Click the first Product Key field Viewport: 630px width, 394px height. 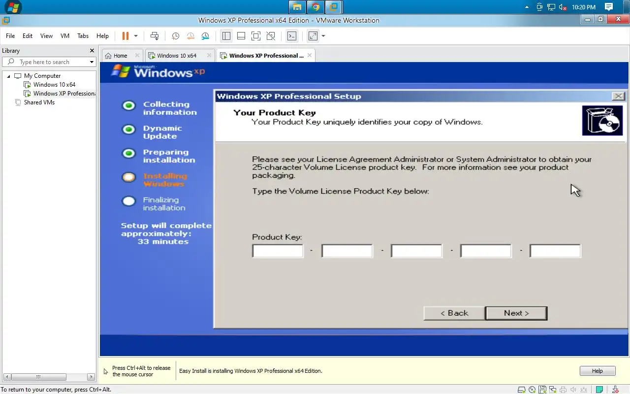coord(278,251)
